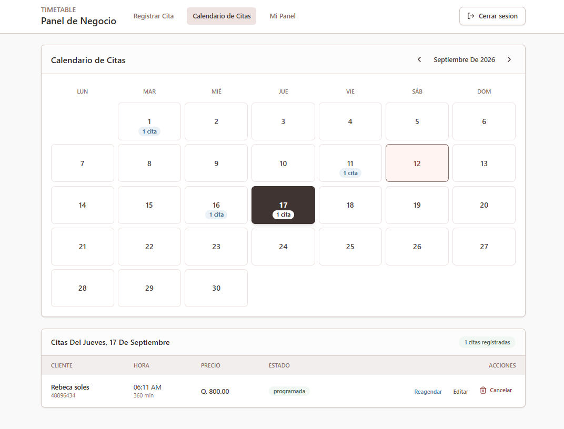Viewport: 564px width, 429px height.
Task: Click the trash icon beside Cancelar
Action: (483, 390)
